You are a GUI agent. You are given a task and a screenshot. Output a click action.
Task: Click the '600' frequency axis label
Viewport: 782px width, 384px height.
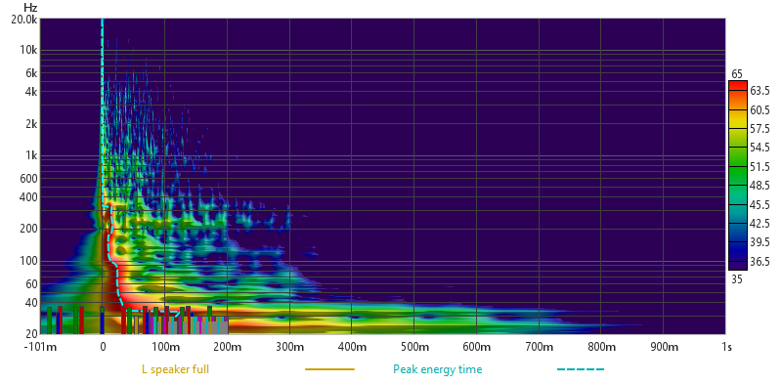coord(29,179)
